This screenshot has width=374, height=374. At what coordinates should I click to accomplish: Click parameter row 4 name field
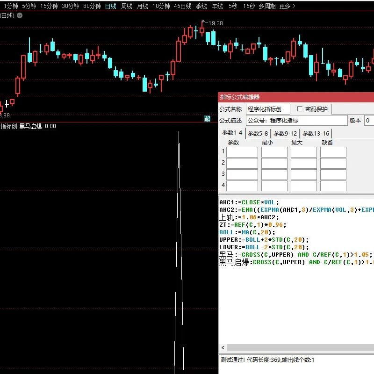(242, 186)
